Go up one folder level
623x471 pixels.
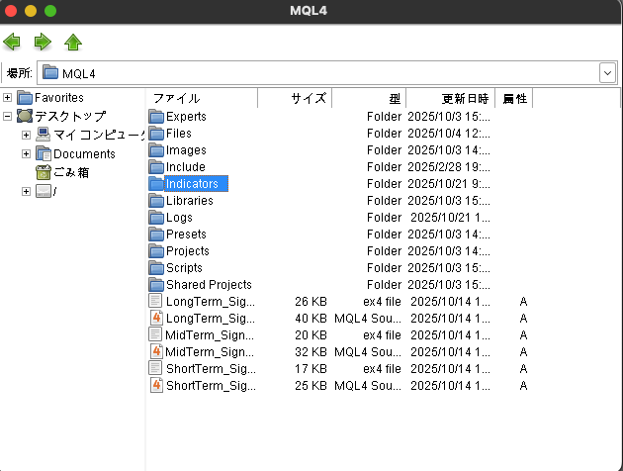(x=73, y=43)
